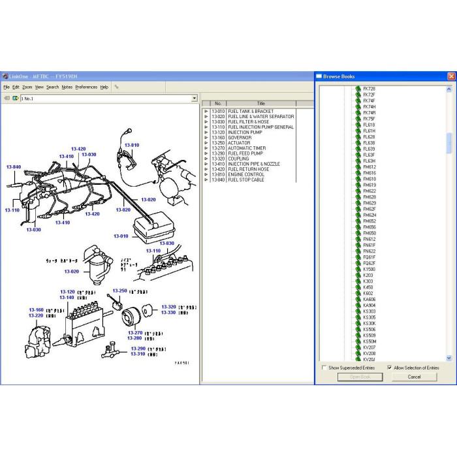457x457 pixels.
Task: Click the forward navigation arrow icon
Action: [x=15, y=98]
